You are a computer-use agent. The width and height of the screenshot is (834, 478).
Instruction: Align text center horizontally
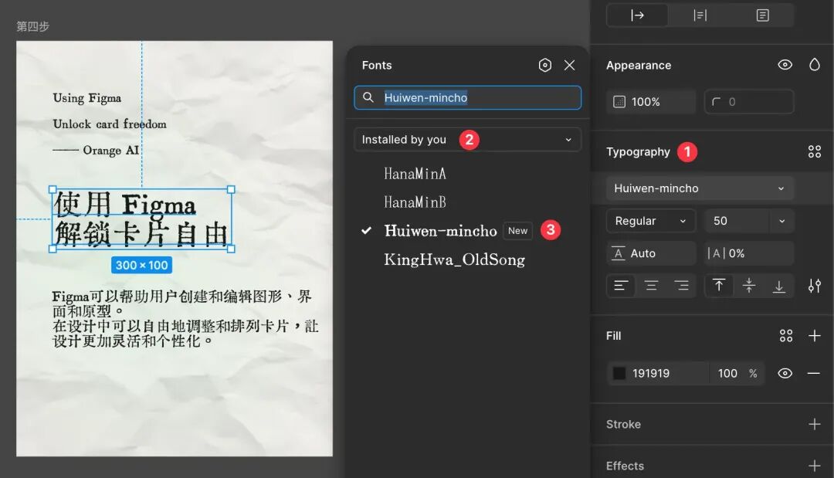651,286
